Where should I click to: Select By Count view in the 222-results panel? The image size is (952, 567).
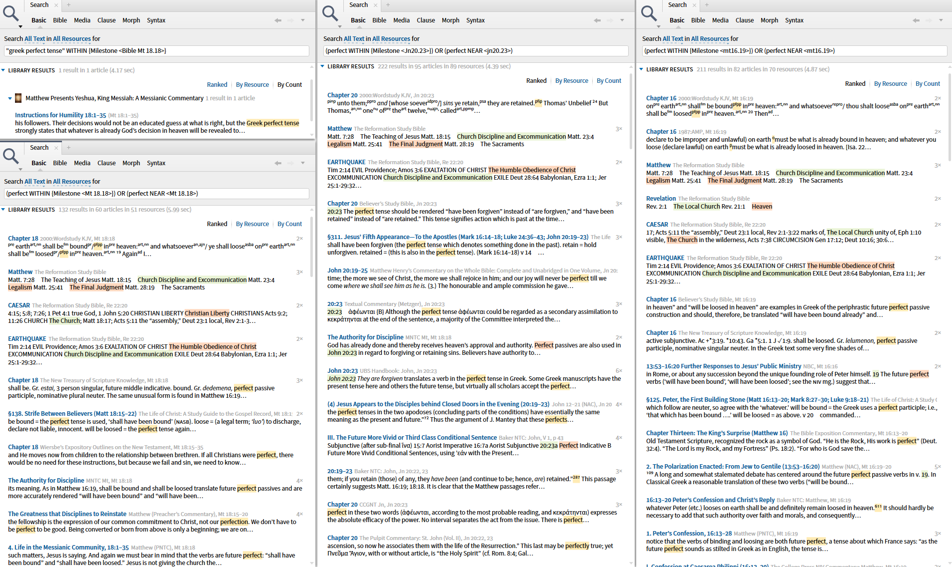point(609,81)
